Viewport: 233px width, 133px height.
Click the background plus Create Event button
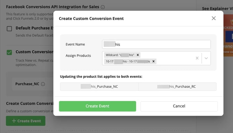click(26, 121)
